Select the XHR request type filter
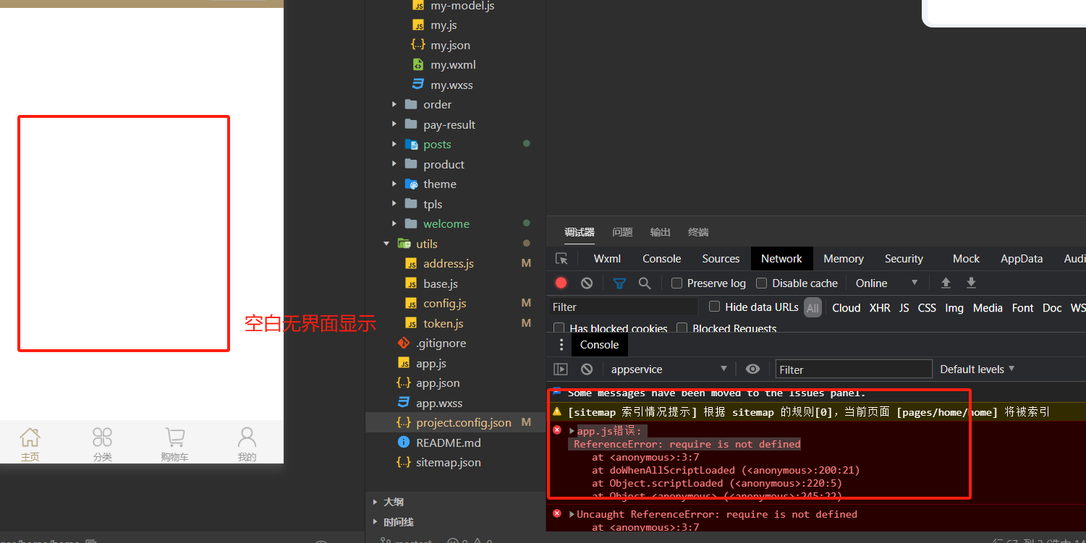The width and height of the screenshot is (1086, 543). 879,307
